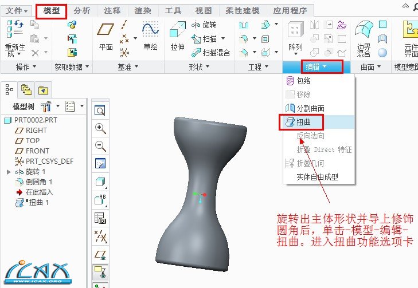The image size is (418, 288).
Task: Start the 草绘 (Sketch) tool
Action: (x=151, y=37)
